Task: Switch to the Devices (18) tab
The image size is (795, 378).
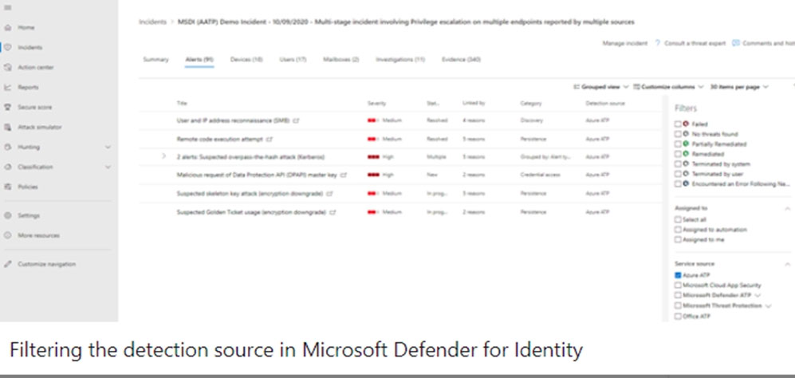Action: pos(246,60)
